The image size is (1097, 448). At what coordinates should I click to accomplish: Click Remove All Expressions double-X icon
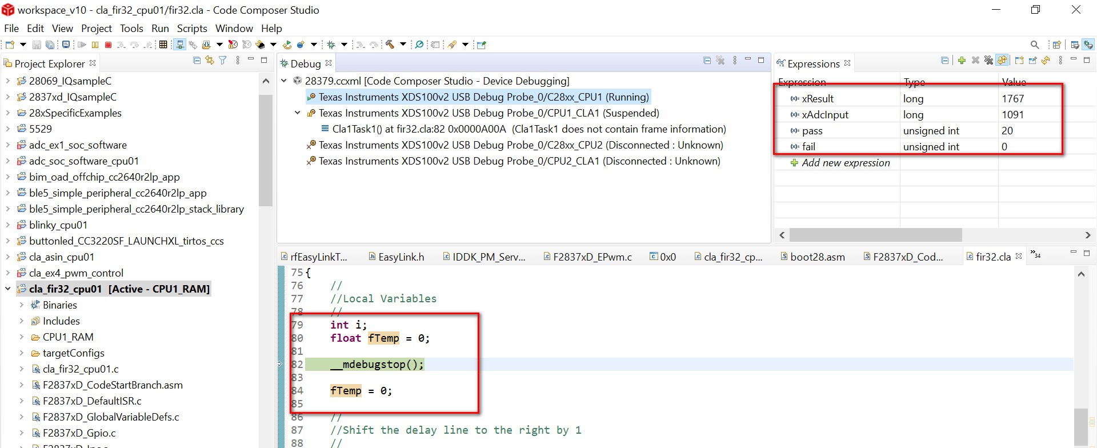tap(988, 60)
